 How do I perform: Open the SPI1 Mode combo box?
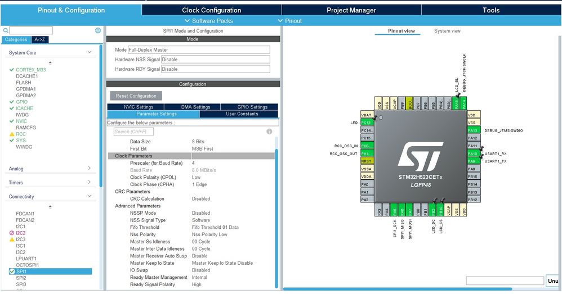pyautogui.click(x=199, y=49)
